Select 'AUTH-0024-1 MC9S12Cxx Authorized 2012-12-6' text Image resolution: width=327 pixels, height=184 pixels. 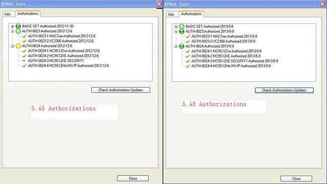pyautogui.click(x=64, y=51)
